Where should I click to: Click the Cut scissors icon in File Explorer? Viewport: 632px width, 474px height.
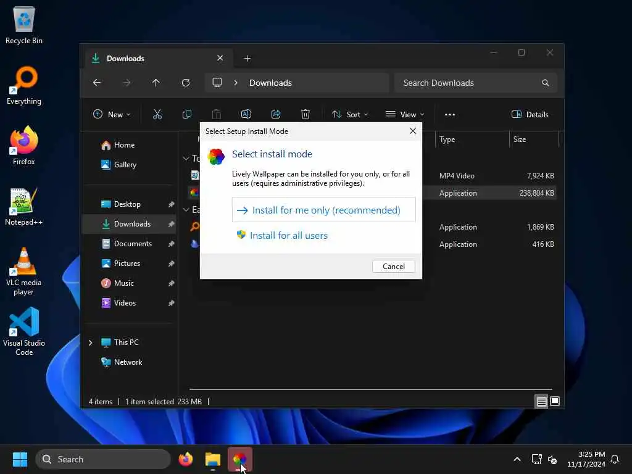tap(157, 114)
